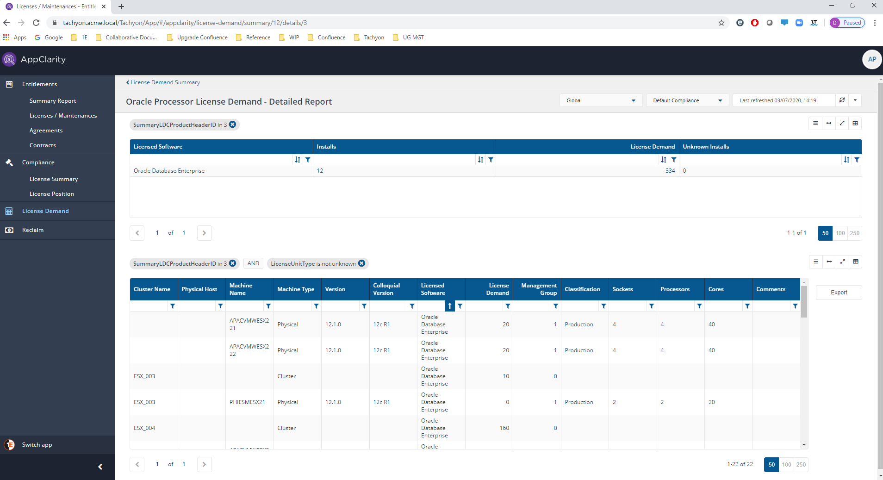This screenshot has width=883, height=480.
Task: Open License Summary page
Action: tap(54, 179)
